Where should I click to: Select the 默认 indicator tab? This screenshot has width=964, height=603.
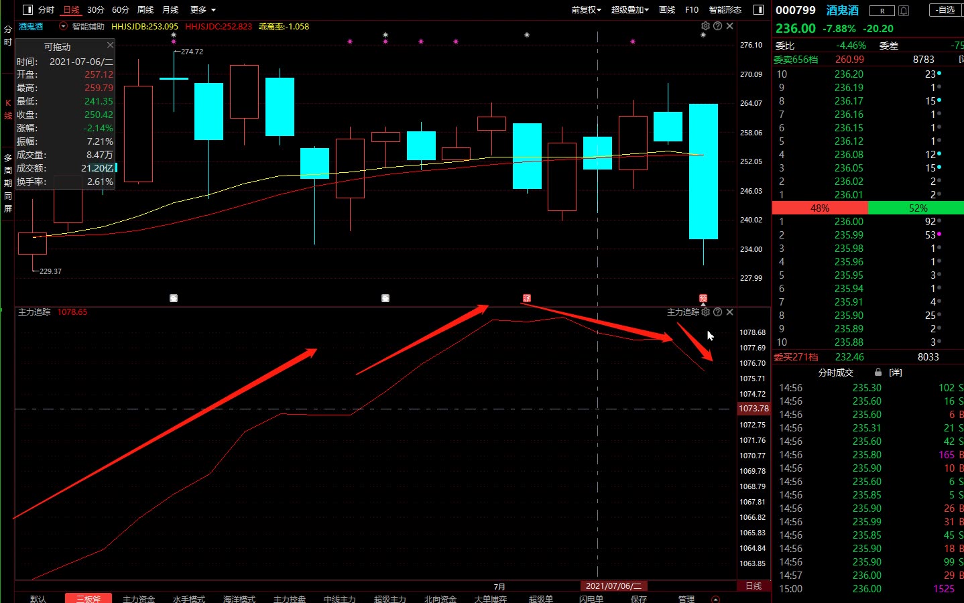[38, 599]
